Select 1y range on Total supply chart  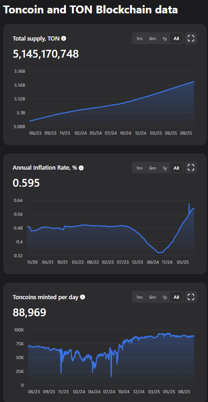point(165,39)
